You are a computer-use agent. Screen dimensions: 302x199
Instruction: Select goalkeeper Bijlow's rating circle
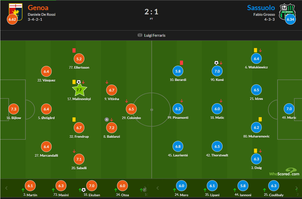point(14,109)
